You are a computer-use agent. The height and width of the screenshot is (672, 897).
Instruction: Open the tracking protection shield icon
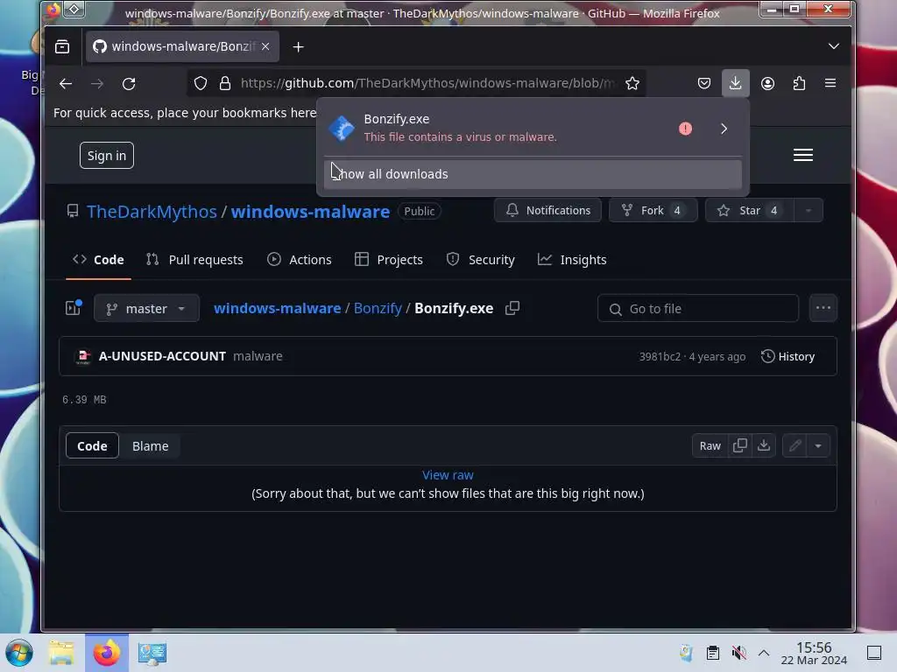click(201, 83)
